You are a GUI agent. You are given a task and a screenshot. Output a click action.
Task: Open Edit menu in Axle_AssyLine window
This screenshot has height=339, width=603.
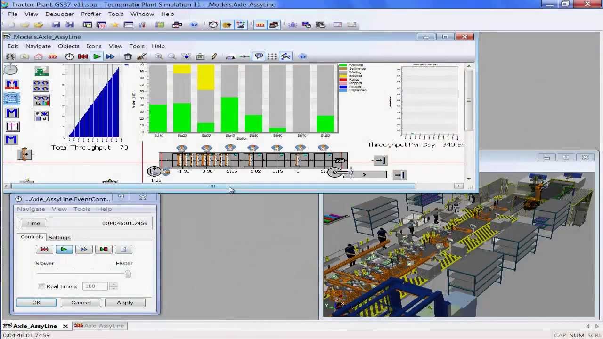pyautogui.click(x=13, y=46)
